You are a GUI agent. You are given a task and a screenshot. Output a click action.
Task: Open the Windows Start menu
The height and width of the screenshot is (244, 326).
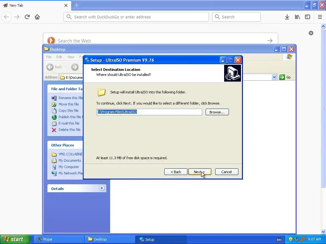click(x=15, y=239)
